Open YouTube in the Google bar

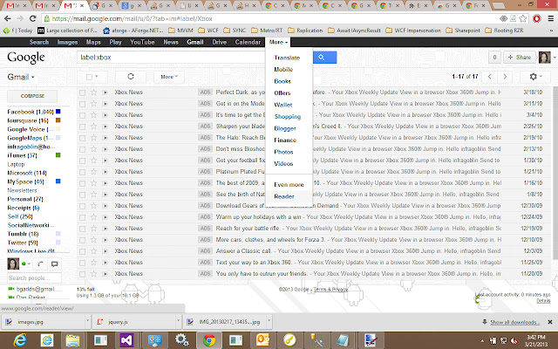click(x=142, y=42)
